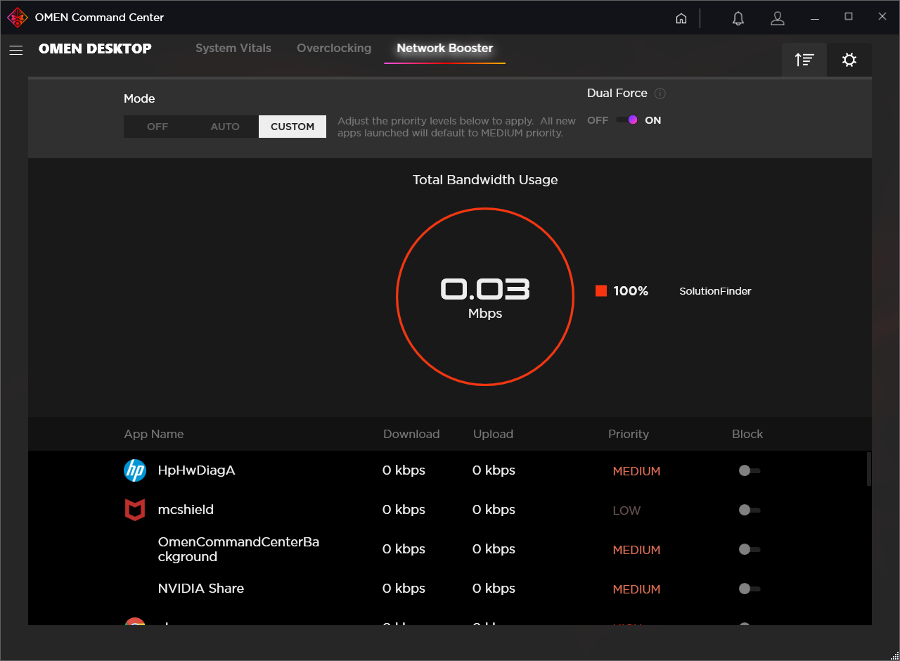The width and height of the screenshot is (900, 661).
Task: Change MEDIUM priority of HpHwDiagA
Action: click(636, 471)
